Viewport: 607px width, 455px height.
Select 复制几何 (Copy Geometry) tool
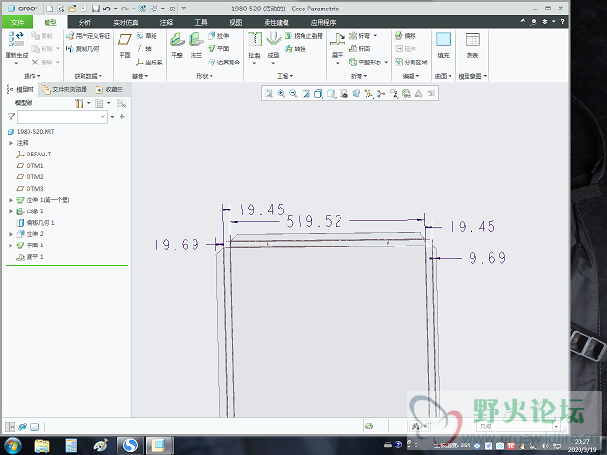[83, 49]
